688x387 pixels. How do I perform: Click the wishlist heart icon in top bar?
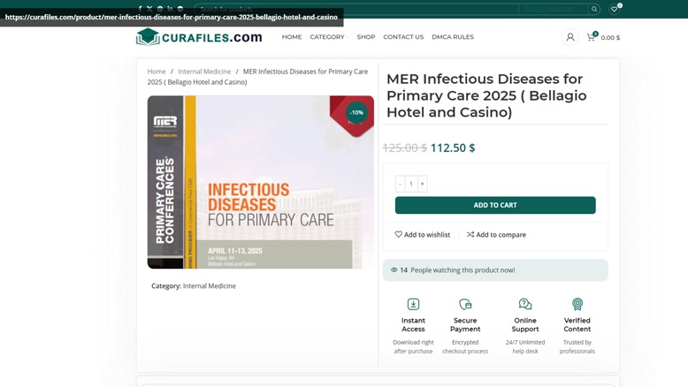[x=615, y=9]
